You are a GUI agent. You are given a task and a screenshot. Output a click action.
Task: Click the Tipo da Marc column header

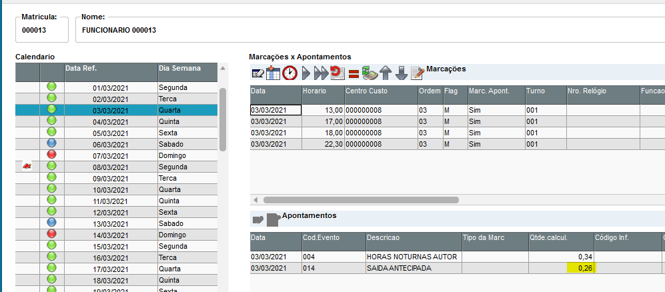495,241
